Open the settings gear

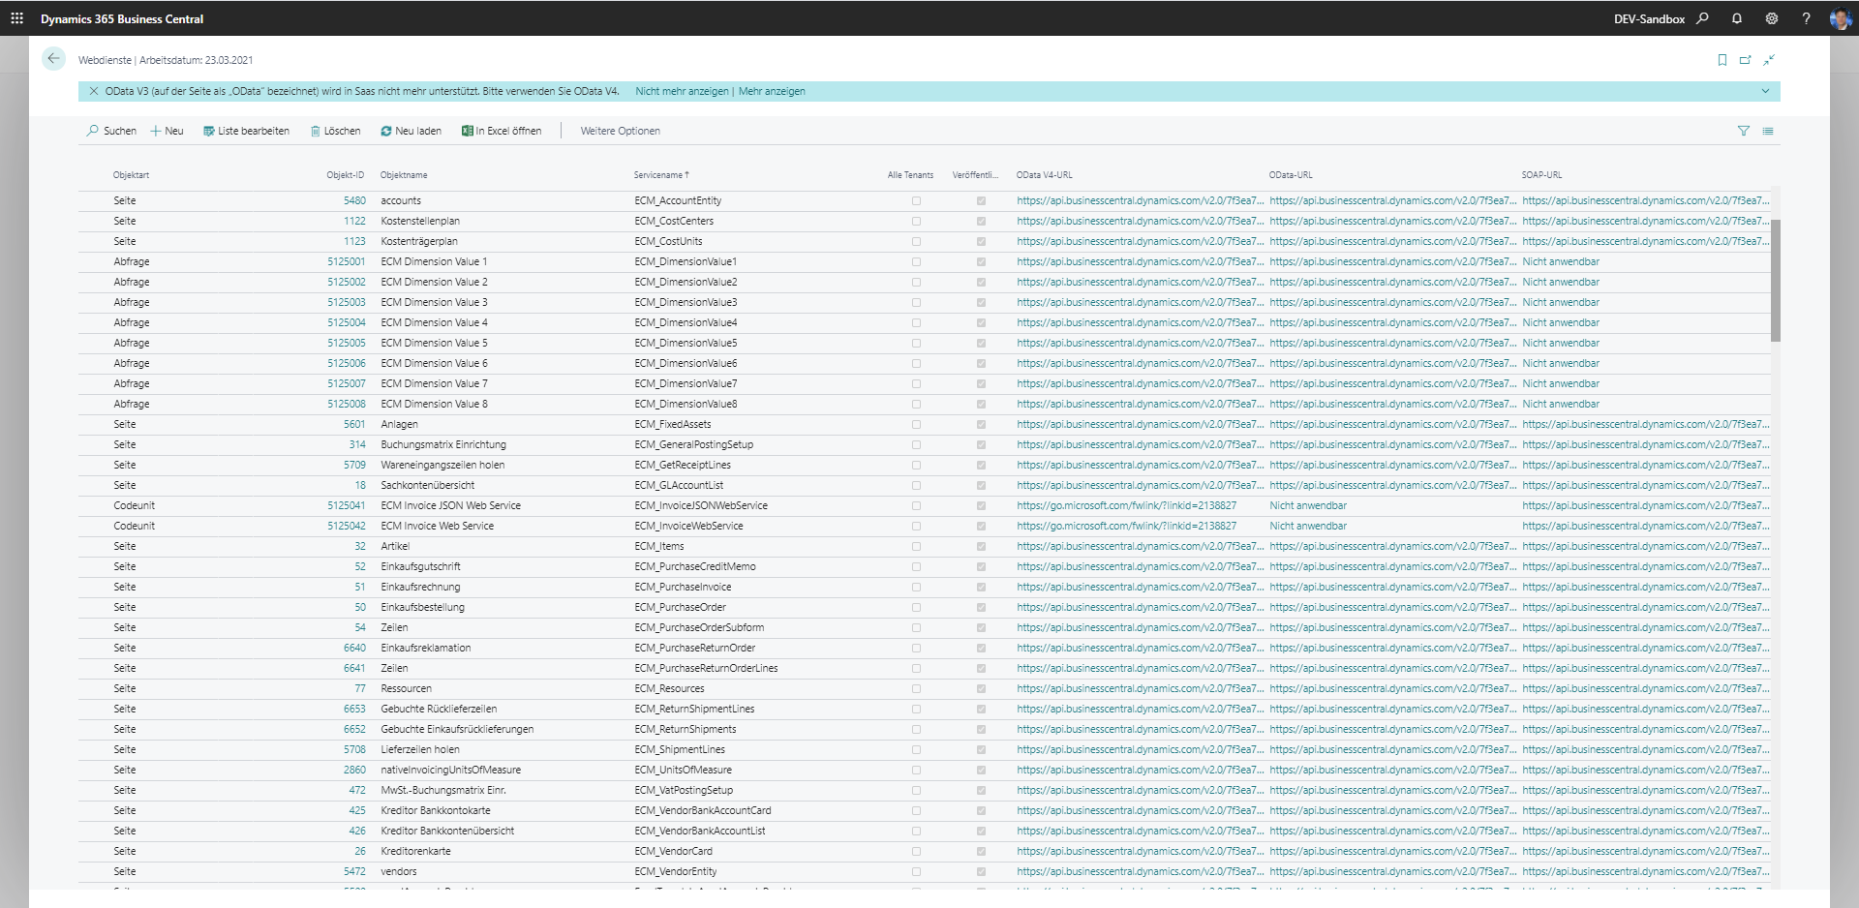[1772, 18]
